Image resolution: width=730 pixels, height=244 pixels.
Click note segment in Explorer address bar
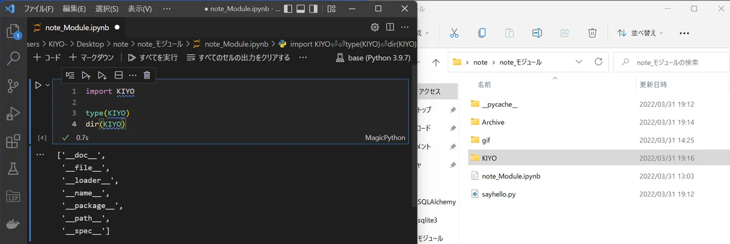pyautogui.click(x=482, y=62)
